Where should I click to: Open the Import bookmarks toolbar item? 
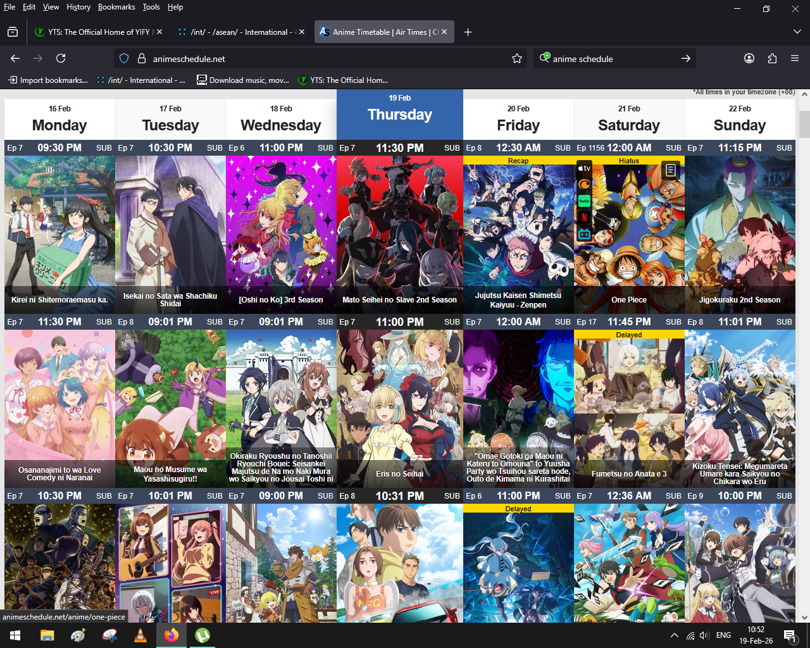pyautogui.click(x=48, y=80)
